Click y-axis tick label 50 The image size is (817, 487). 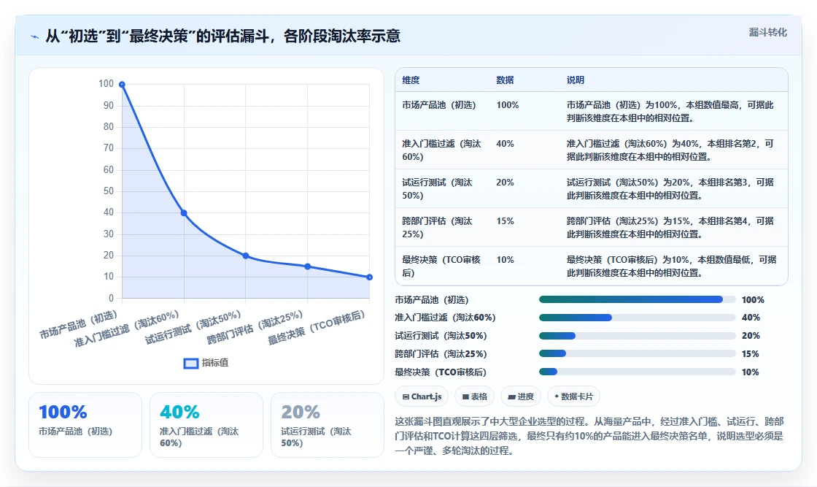109,191
